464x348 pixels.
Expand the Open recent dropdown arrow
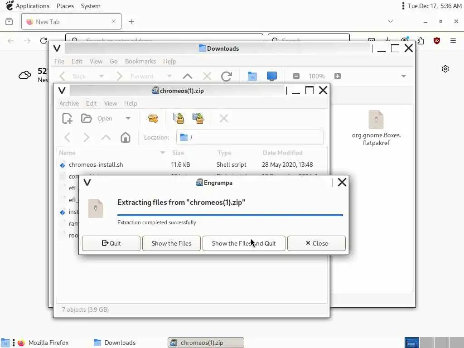128,118
